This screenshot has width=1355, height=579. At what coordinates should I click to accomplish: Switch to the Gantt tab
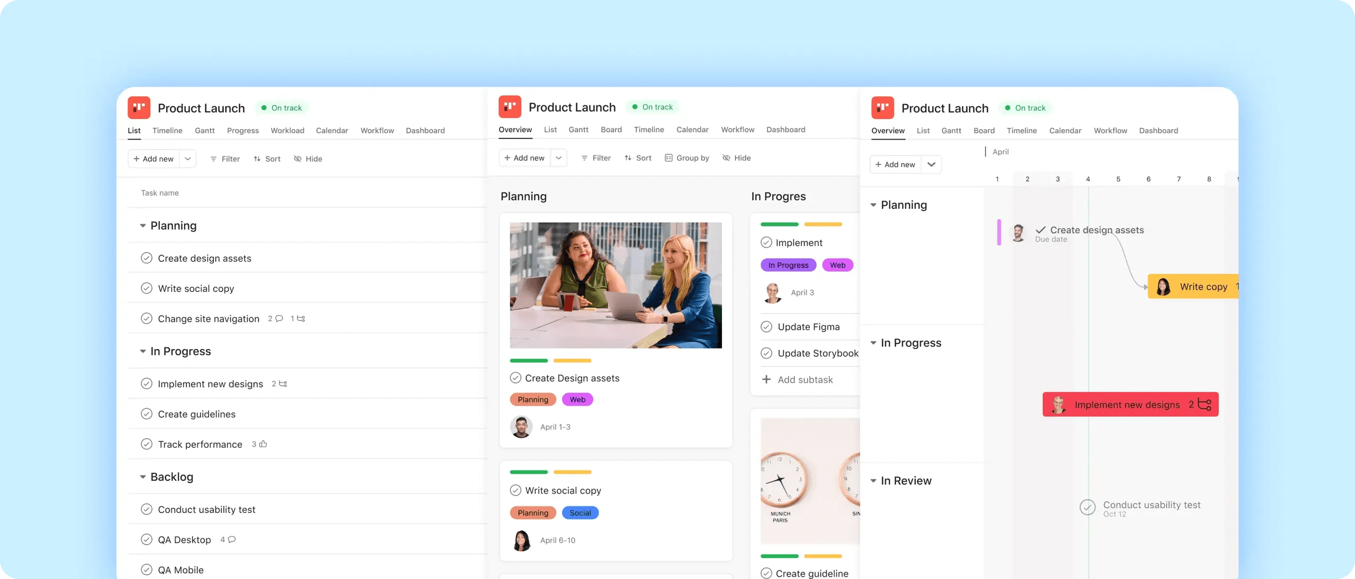205,131
